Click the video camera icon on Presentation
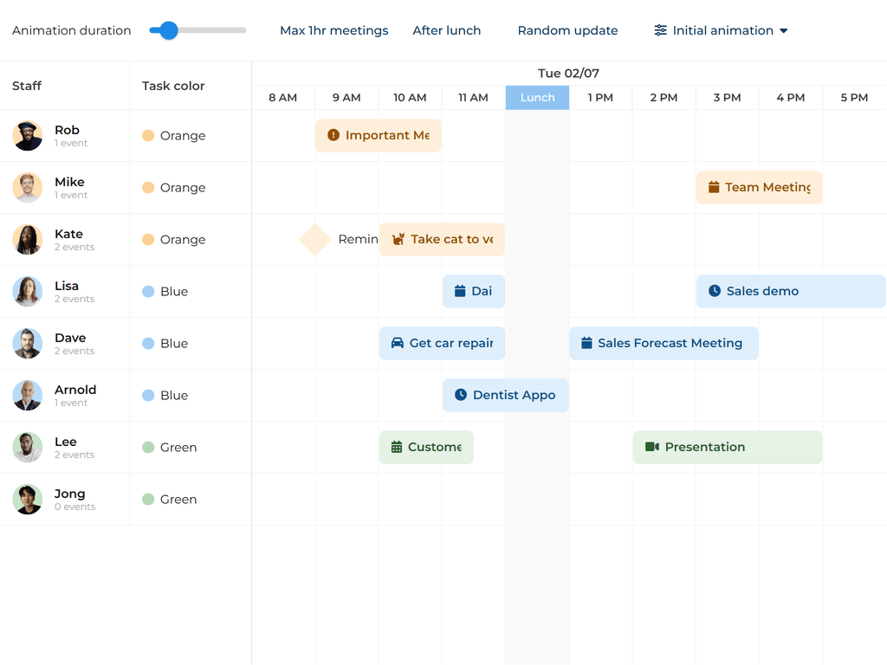 coord(652,447)
